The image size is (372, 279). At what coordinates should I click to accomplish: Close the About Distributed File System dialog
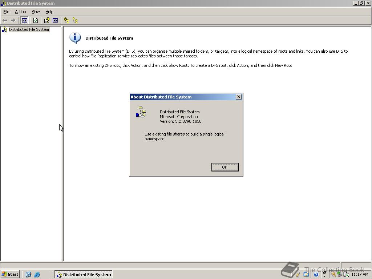point(238,97)
